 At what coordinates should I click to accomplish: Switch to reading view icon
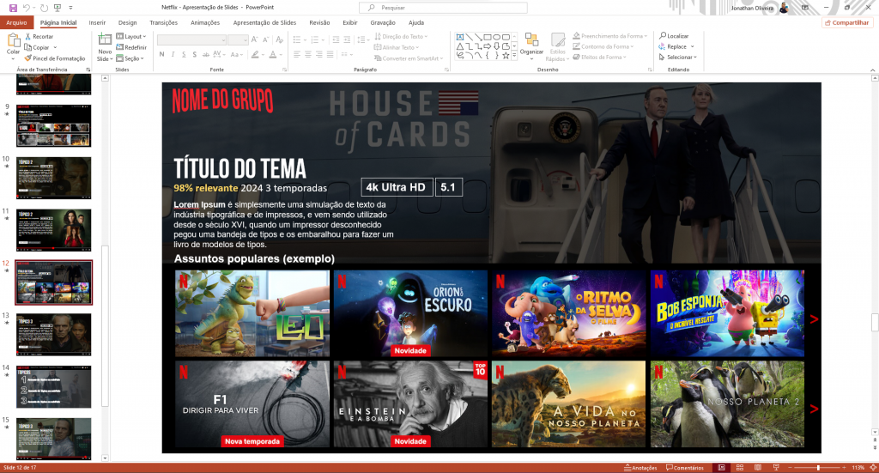tap(758, 468)
